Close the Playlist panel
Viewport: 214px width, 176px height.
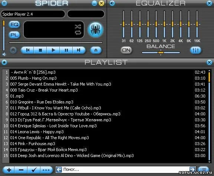click(x=209, y=62)
